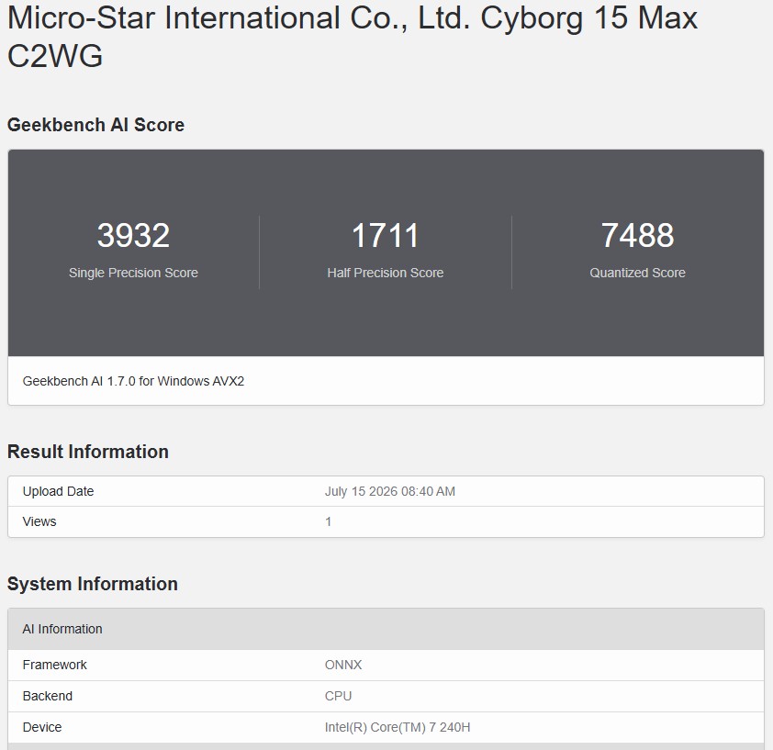This screenshot has height=750, width=773.
Task: Click the System Information heading
Action: [92, 584]
